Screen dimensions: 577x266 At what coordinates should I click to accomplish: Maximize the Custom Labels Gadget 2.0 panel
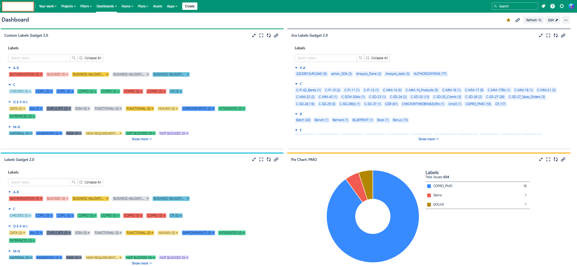click(261, 35)
